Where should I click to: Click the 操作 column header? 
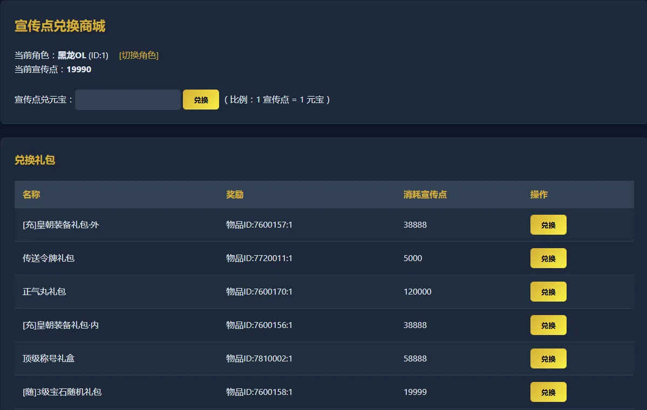click(539, 195)
